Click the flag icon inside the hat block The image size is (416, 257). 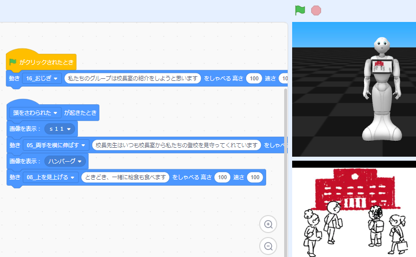pyautogui.click(x=13, y=62)
